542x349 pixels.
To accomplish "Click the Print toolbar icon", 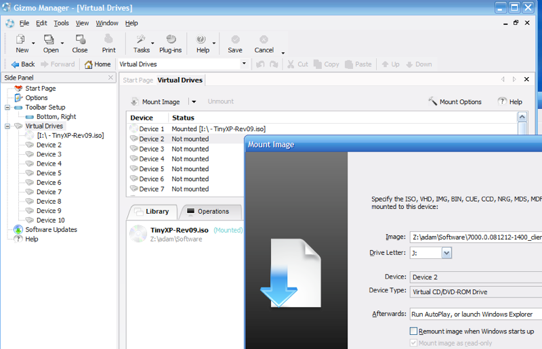I will pos(108,40).
